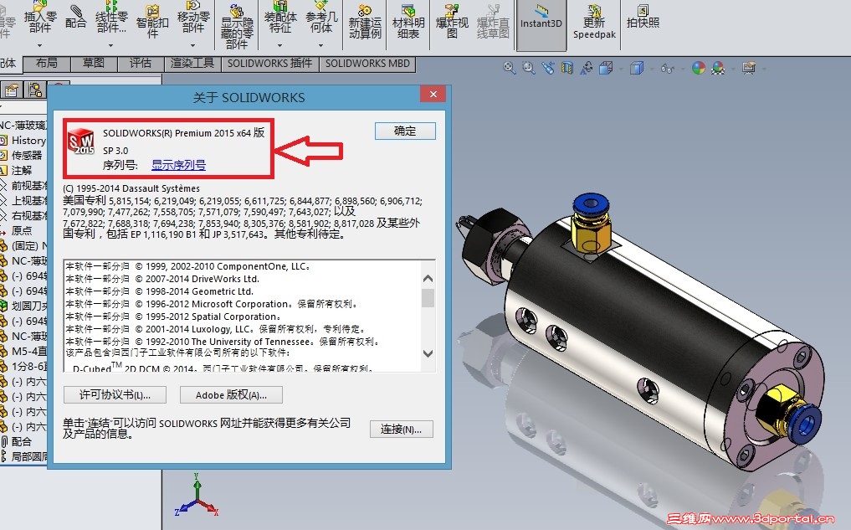
Task: Switch to the 草图 (Sketch) tab
Action: pos(94,64)
